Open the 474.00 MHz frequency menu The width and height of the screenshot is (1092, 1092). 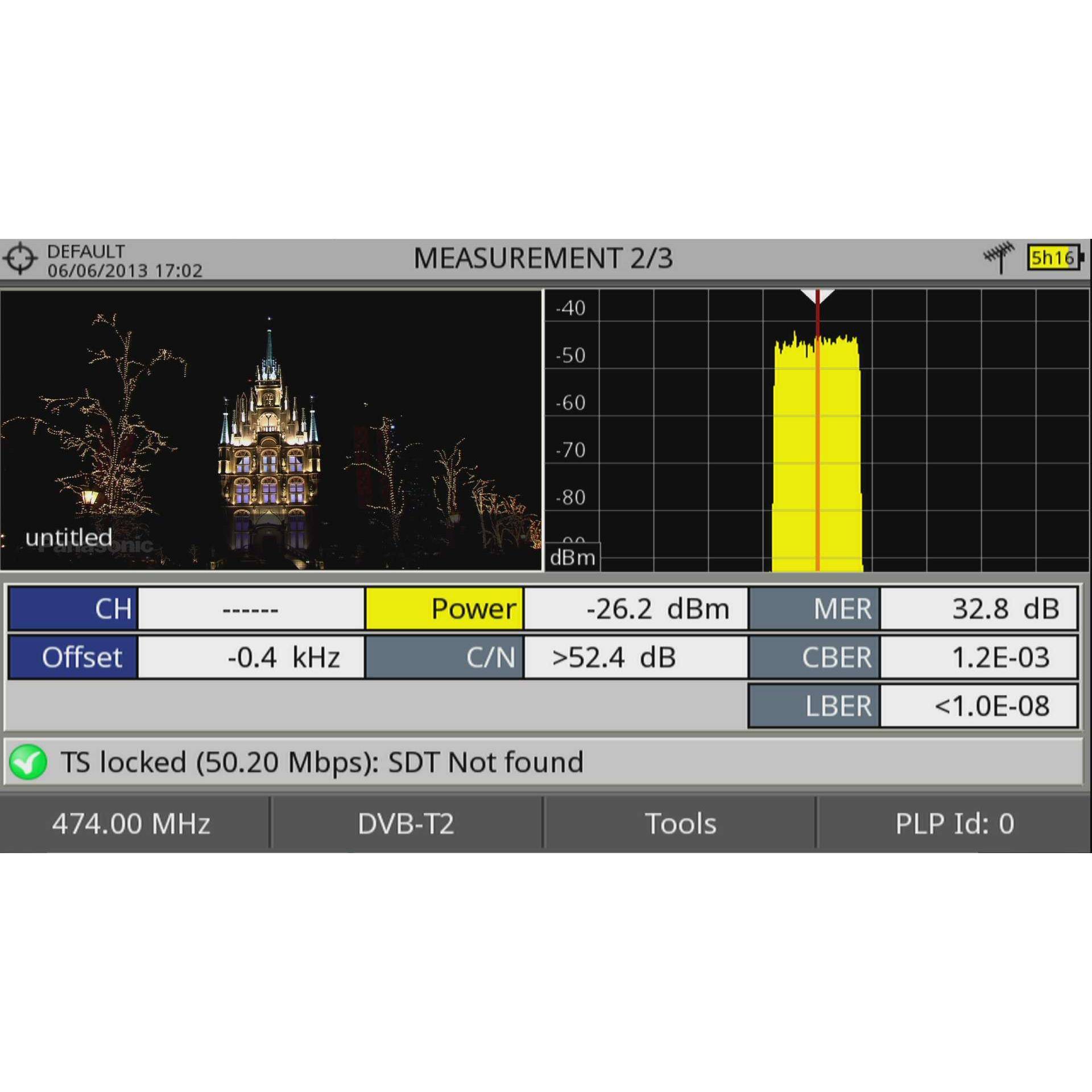(132, 823)
